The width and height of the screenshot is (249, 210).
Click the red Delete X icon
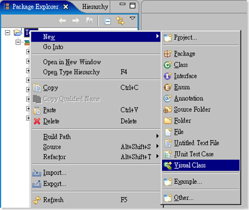point(37,122)
